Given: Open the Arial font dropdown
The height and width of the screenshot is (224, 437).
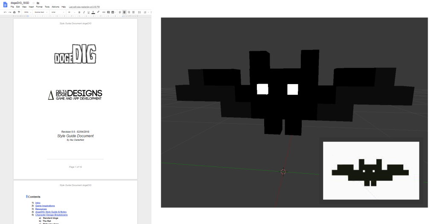Looking at the screenshot, I should (x=58, y=12).
